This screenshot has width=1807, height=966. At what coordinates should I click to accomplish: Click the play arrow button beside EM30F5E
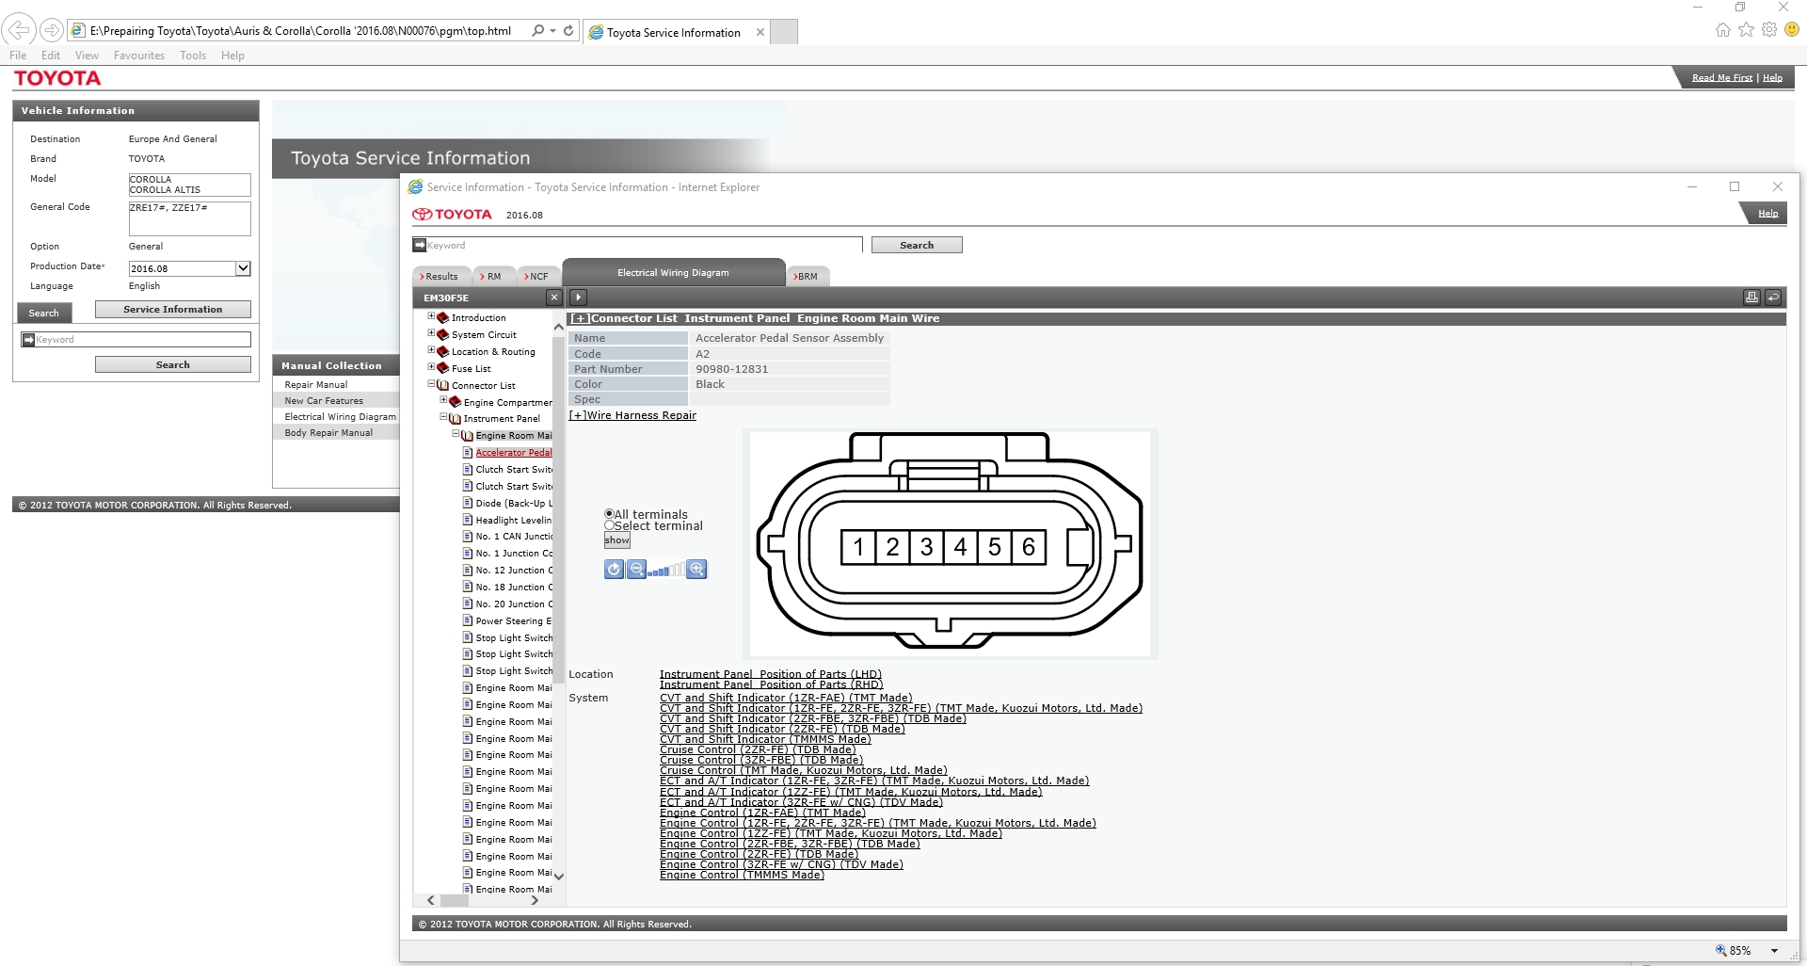click(x=579, y=298)
